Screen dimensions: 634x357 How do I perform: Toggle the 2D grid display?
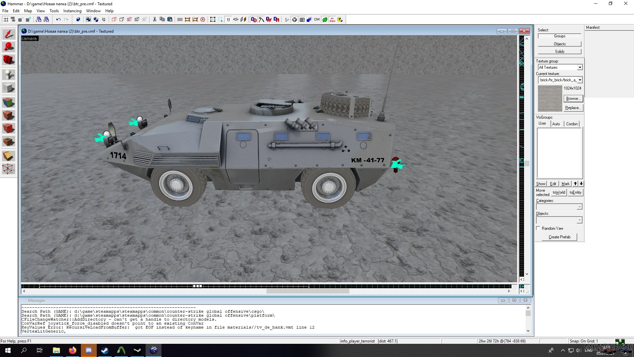tap(6, 20)
